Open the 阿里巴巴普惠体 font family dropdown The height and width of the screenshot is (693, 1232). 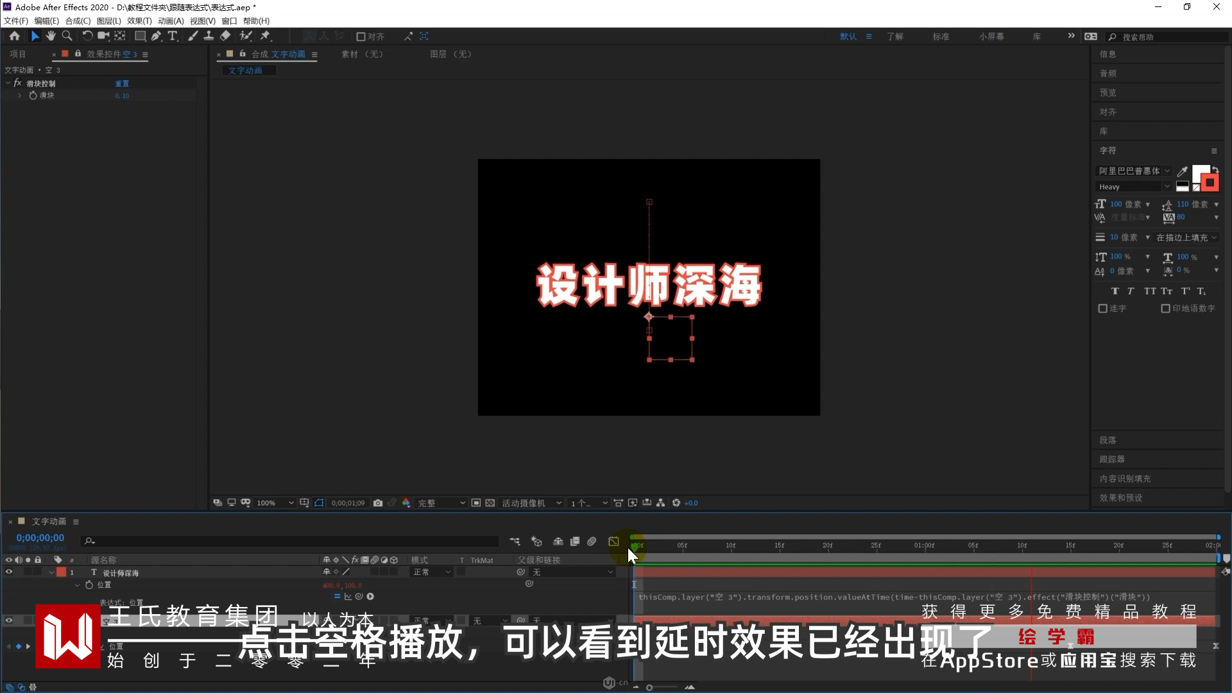tap(1134, 171)
